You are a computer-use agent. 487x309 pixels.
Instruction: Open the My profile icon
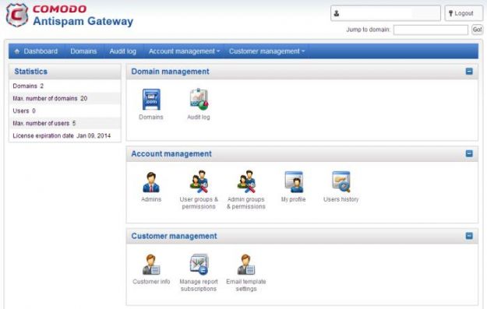[x=294, y=182]
